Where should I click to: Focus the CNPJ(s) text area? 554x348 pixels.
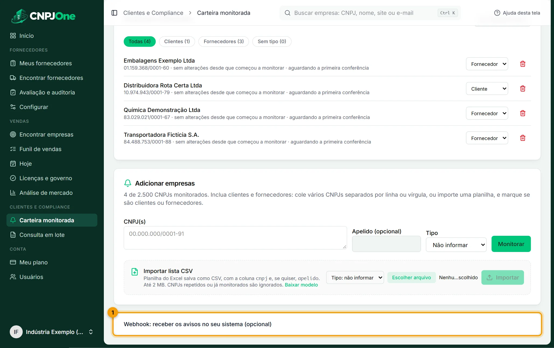point(235,238)
